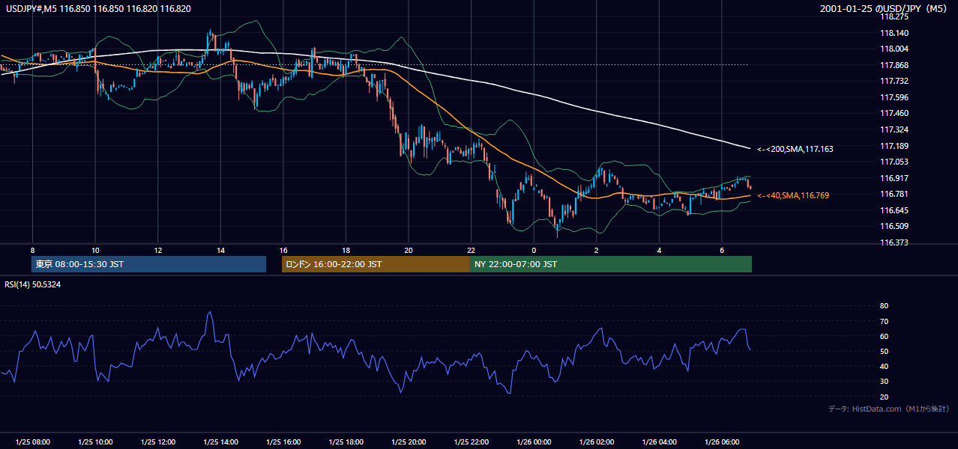The width and height of the screenshot is (958, 449).
Task: Click hour label 14 below price chart
Action: point(220,250)
